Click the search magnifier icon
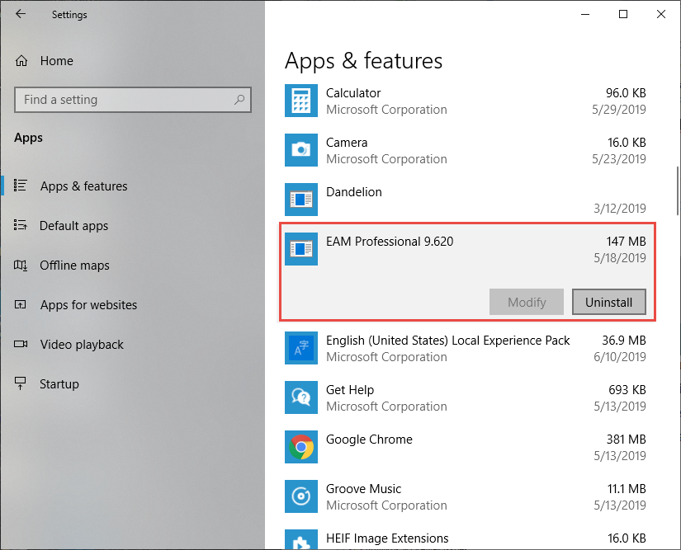This screenshot has width=681, height=550. pos(239,100)
